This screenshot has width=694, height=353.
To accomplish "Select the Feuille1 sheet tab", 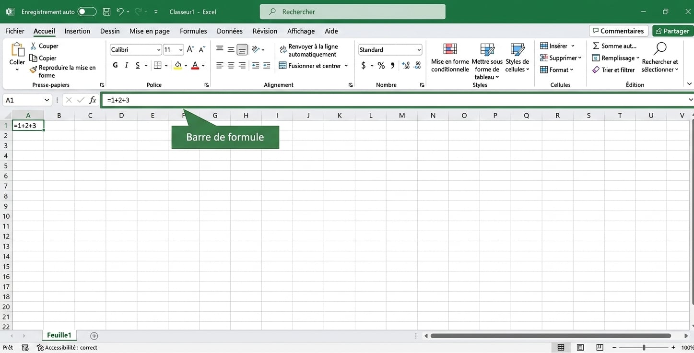I will click(x=59, y=335).
